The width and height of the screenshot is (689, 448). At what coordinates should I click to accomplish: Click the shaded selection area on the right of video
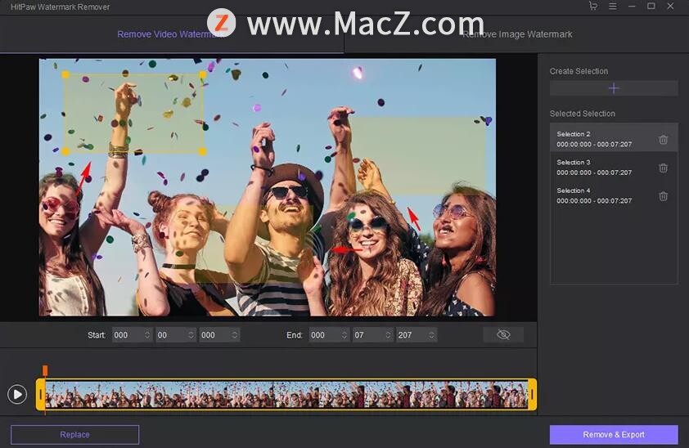pos(420,155)
